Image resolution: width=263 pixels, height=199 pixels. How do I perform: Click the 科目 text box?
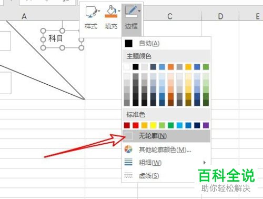[62, 39]
